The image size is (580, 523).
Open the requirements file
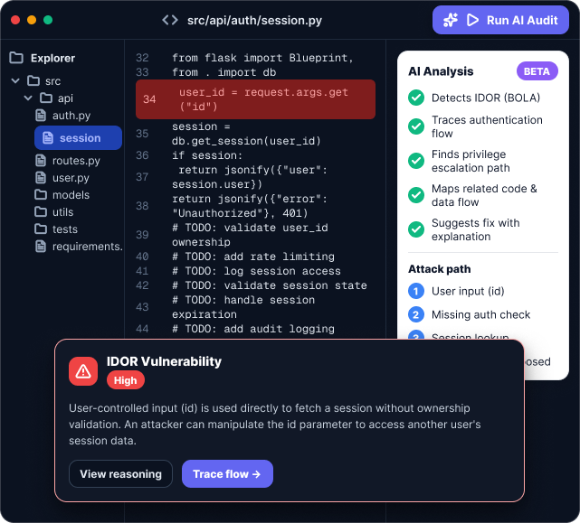tap(79, 247)
